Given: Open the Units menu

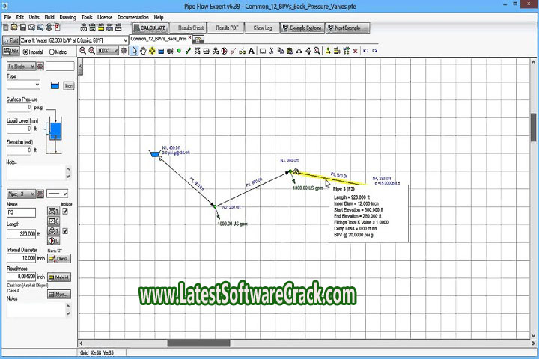Looking at the screenshot, I should (x=34, y=17).
